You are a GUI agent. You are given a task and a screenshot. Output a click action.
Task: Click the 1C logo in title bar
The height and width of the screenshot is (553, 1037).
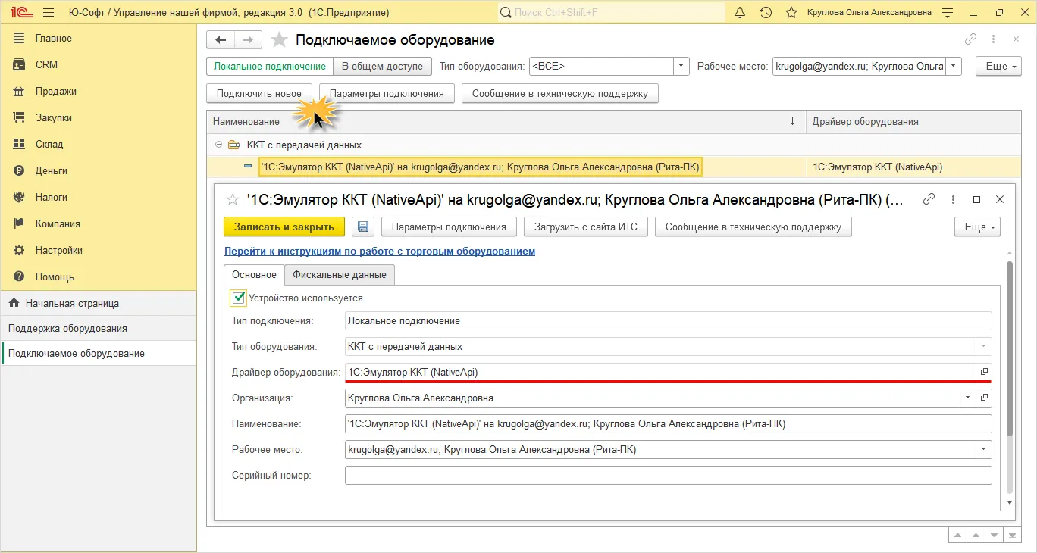pos(20,13)
